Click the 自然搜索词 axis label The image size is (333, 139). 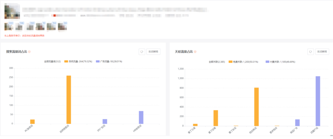pos(64,129)
